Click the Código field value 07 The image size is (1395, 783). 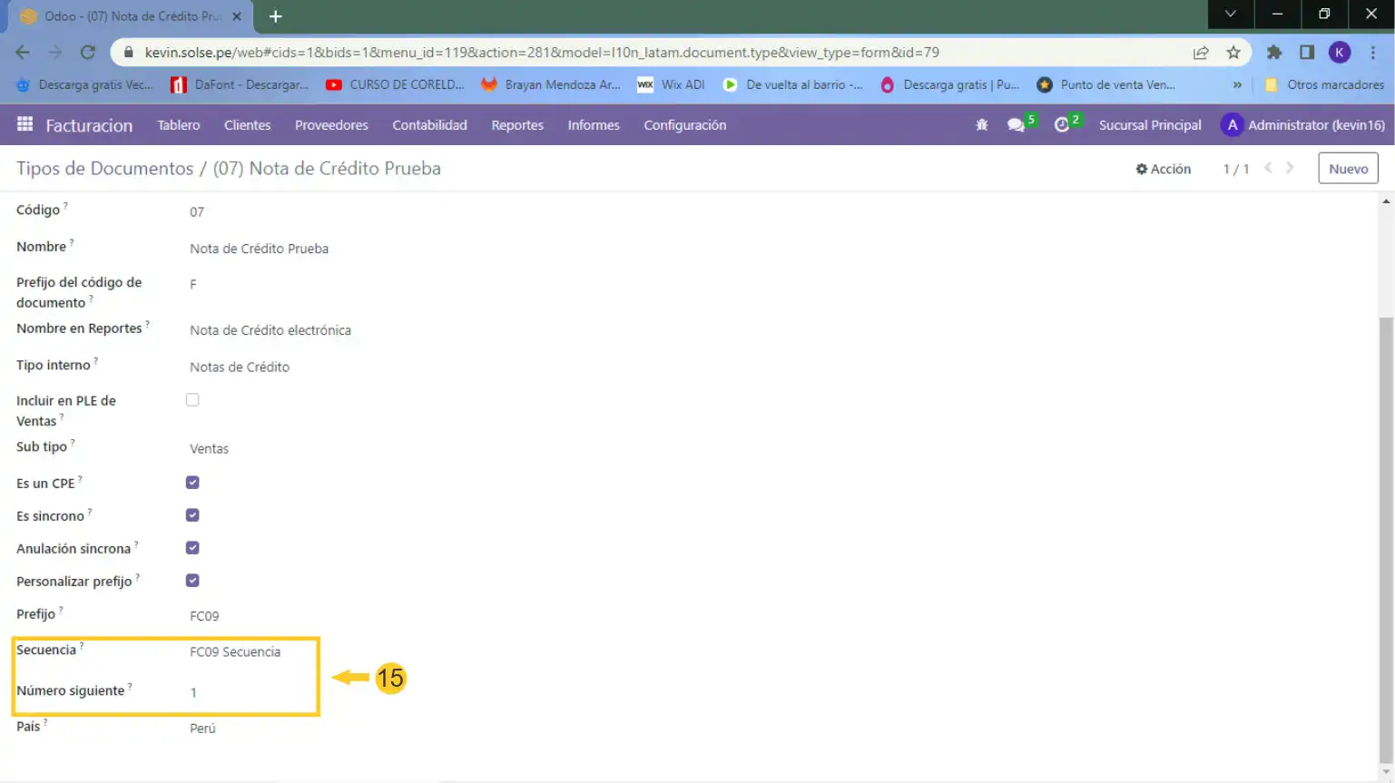[197, 211]
